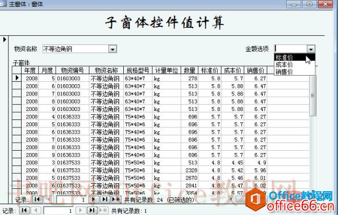This screenshot has height=215, width=338.
Task: Click the 物资名称 field showing 不等边角钢
Action: click(76, 49)
